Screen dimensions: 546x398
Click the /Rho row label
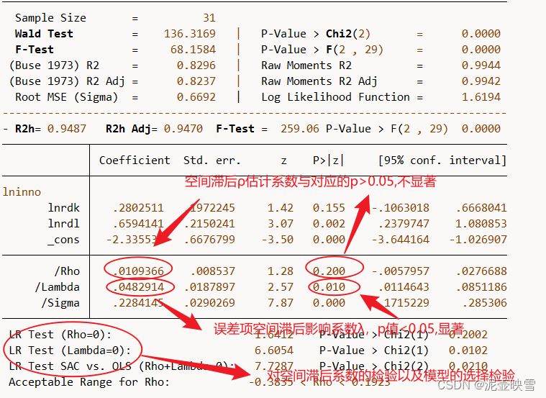67,271
